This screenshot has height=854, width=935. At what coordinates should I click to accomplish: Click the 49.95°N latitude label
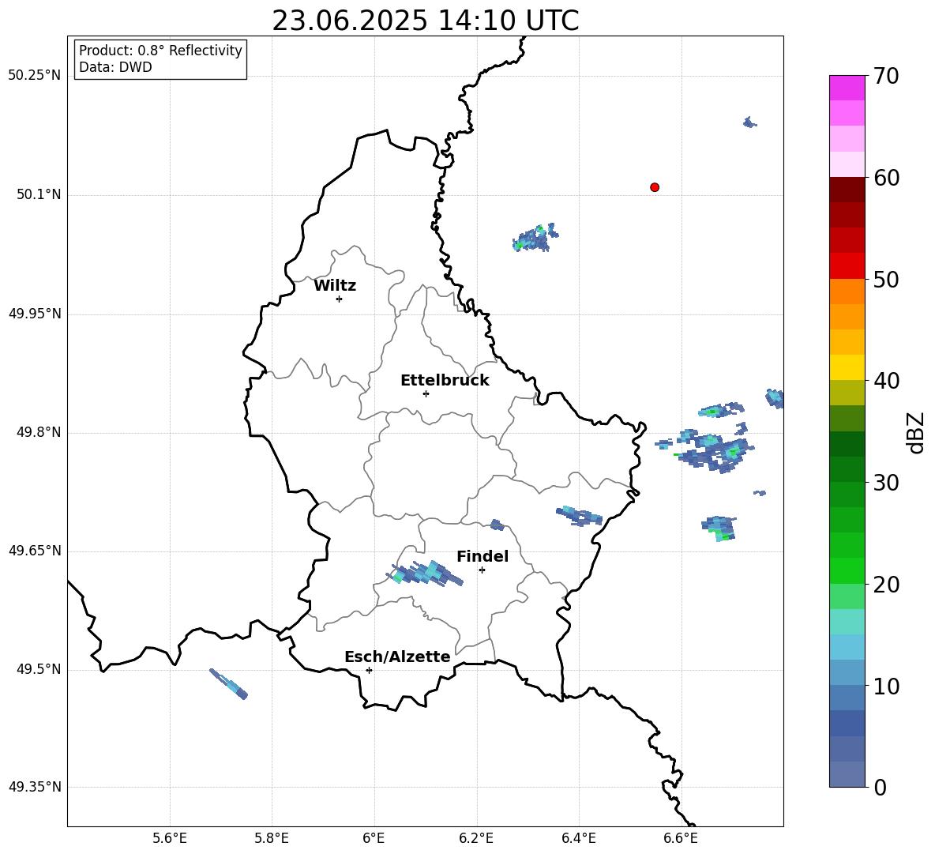35,314
